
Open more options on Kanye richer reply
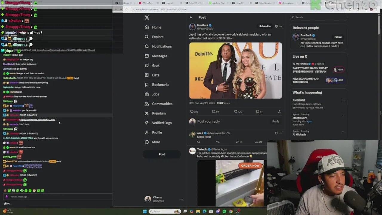(x=281, y=133)
